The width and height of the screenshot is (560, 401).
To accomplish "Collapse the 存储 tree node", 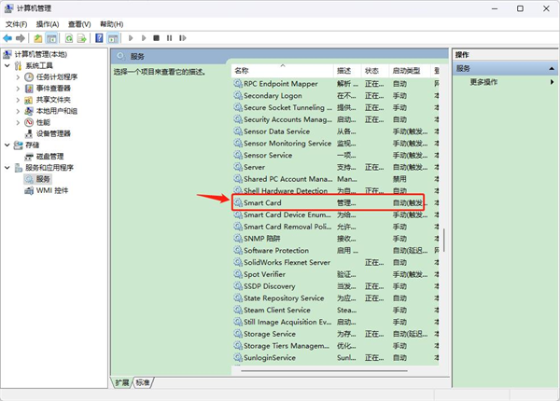I will pos(7,145).
